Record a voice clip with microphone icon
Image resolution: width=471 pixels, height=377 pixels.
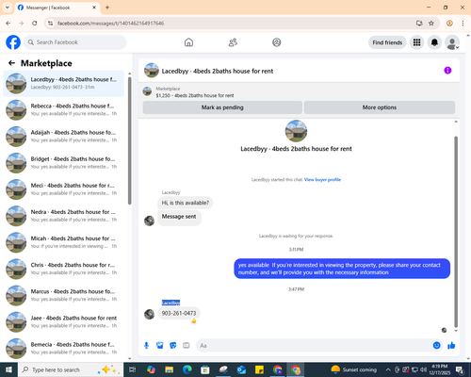click(146, 346)
